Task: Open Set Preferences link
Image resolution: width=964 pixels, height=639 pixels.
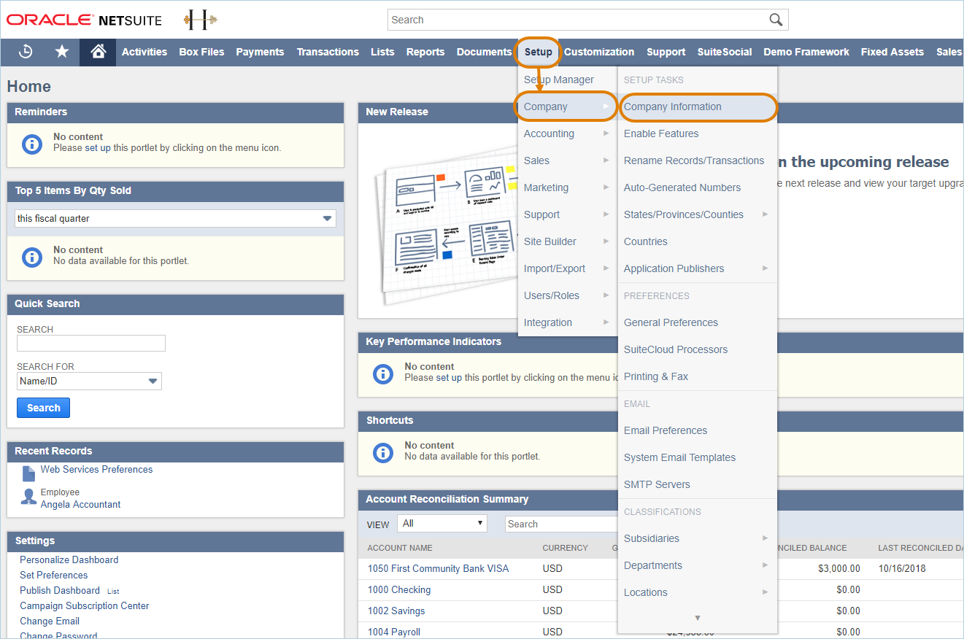Action: 53,575
